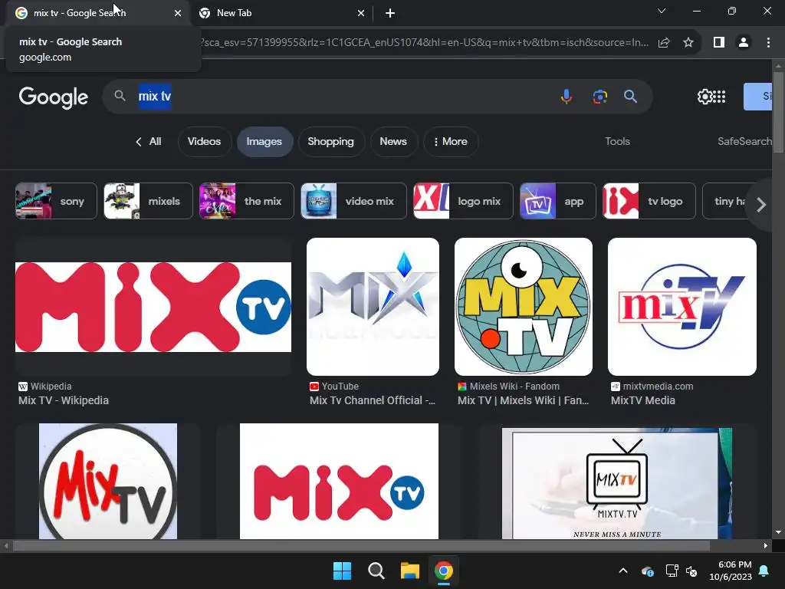Open the Tools filter menu
Image resolution: width=785 pixels, height=589 pixels.
(617, 142)
